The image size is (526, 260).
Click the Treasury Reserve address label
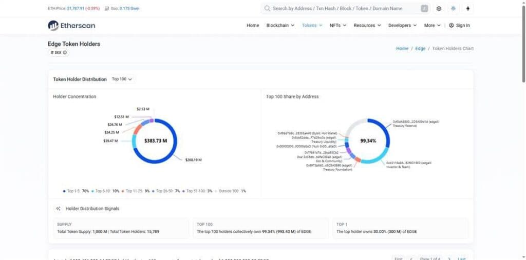(x=415, y=124)
